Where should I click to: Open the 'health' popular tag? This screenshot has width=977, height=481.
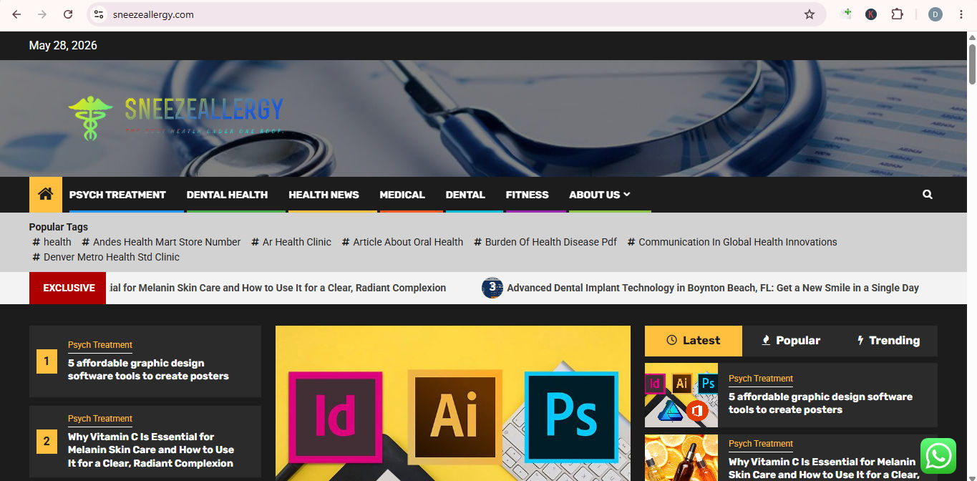click(52, 242)
